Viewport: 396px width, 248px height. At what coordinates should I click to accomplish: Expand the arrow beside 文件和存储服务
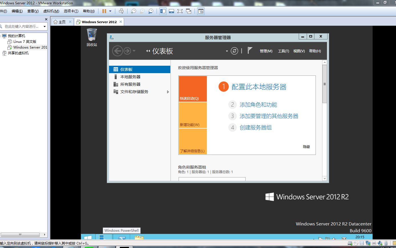pos(168,92)
